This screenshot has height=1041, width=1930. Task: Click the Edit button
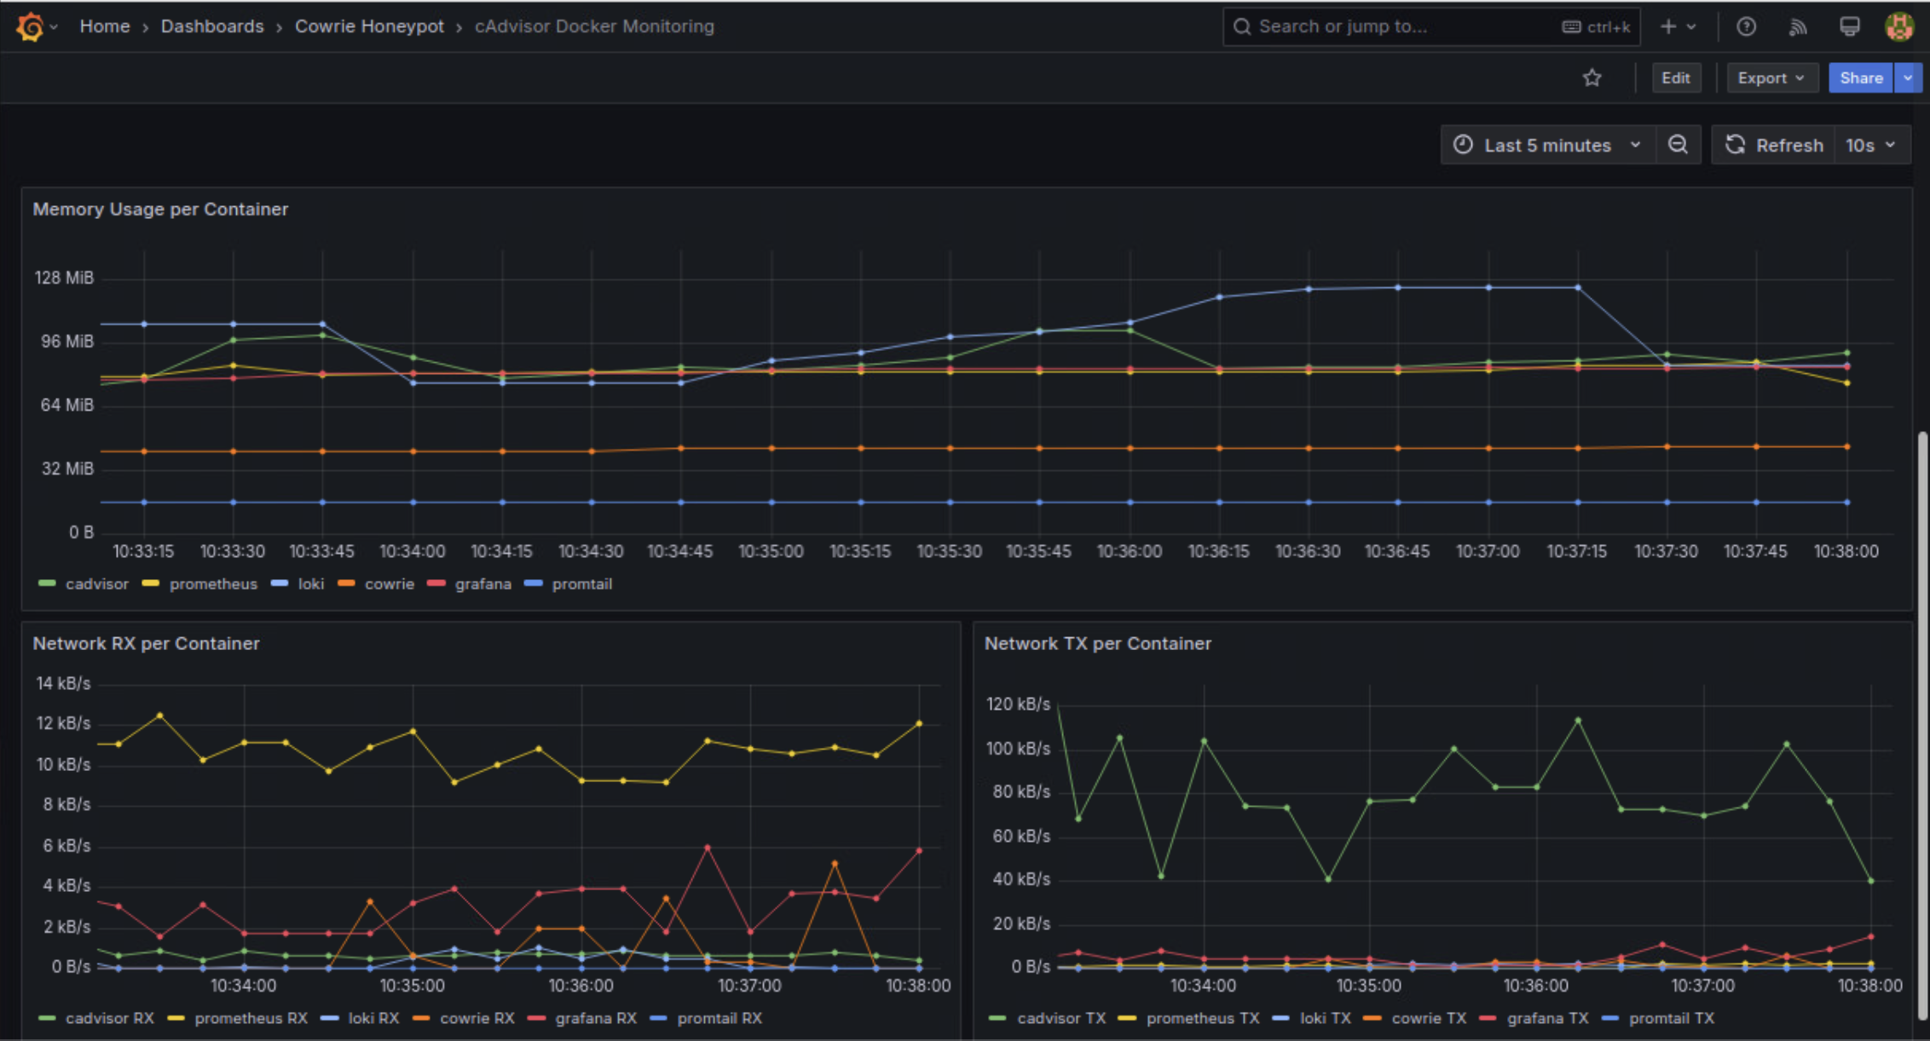(1675, 78)
